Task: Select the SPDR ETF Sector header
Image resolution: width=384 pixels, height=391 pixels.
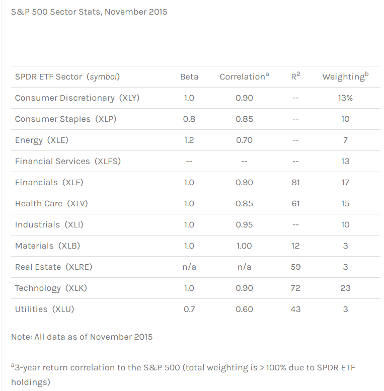Action: (x=67, y=77)
